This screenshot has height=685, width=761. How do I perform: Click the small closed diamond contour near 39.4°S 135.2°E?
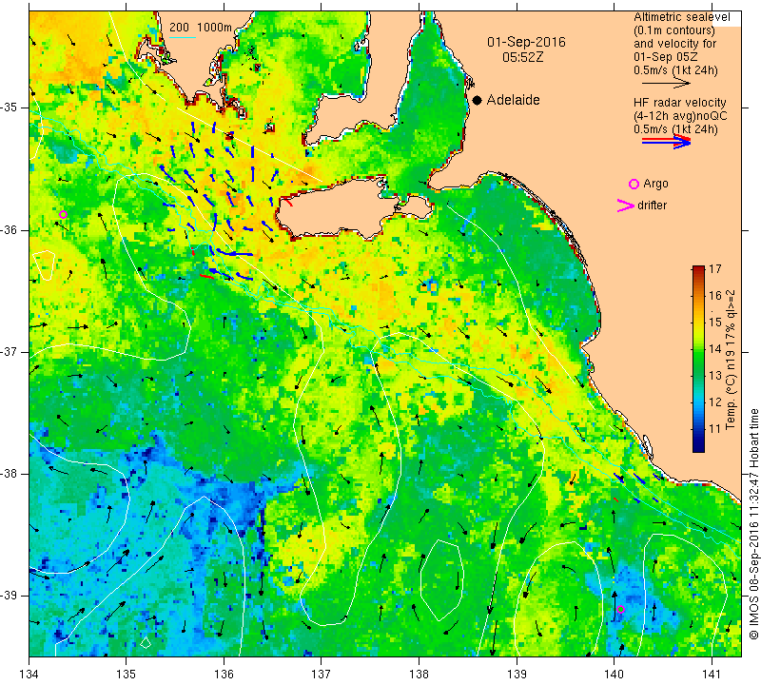pyautogui.click(x=146, y=643)
